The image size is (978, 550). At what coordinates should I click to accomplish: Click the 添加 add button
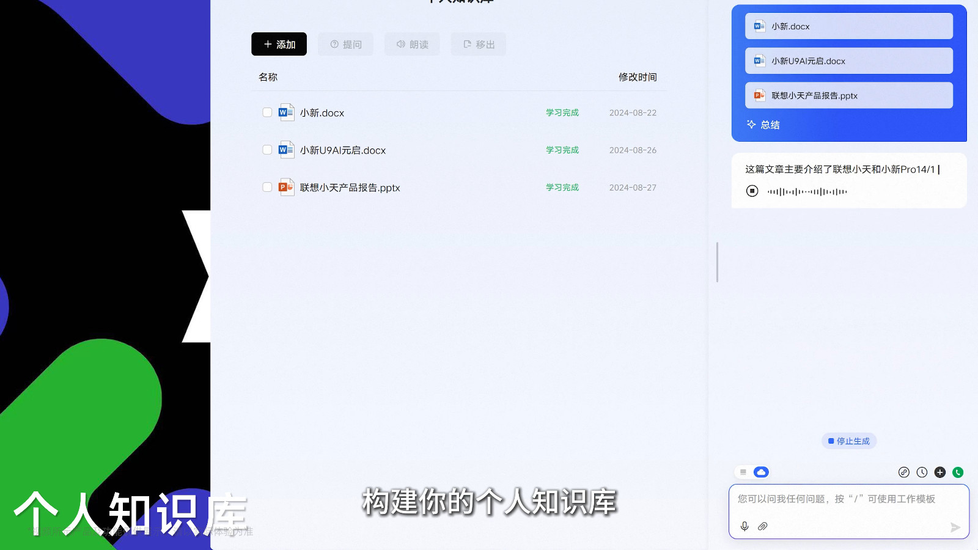pyautogui.click(x=279, y=44)
